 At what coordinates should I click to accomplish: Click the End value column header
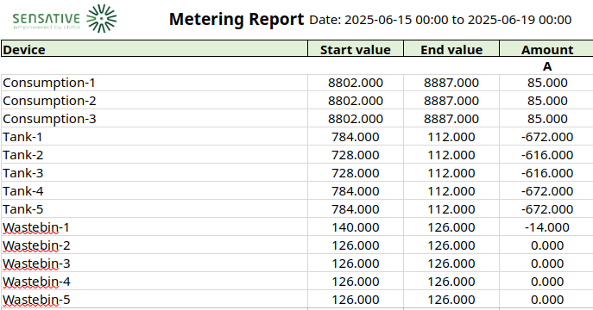[x=451, y=49]
